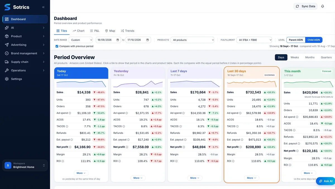Expand the Product sidebar menu chevron
This screenshot has height=189, width=335.
click(x=44, y=36)
